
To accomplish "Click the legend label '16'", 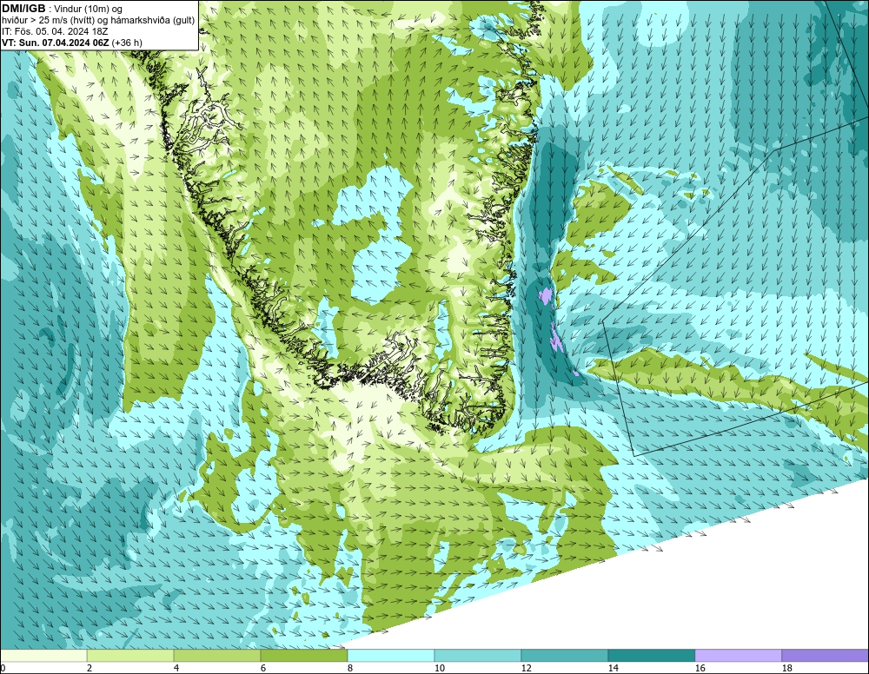I will (x=700, y=668).
